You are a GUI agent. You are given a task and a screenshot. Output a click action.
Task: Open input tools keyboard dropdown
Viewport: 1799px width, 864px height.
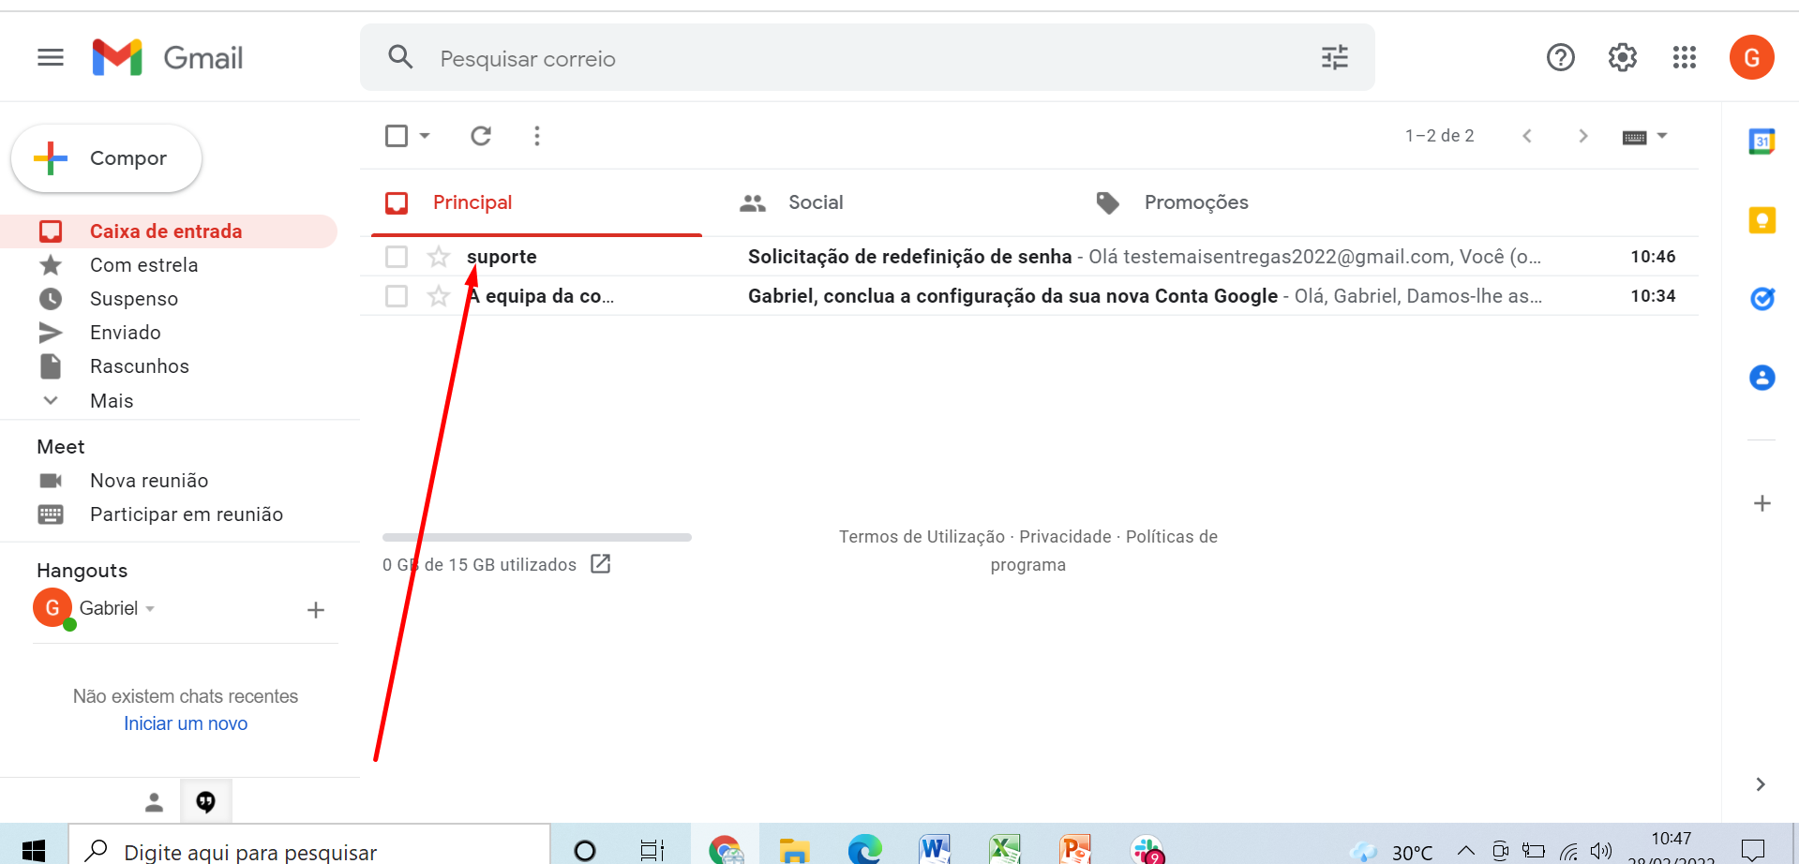click(x=1645, y=137)
